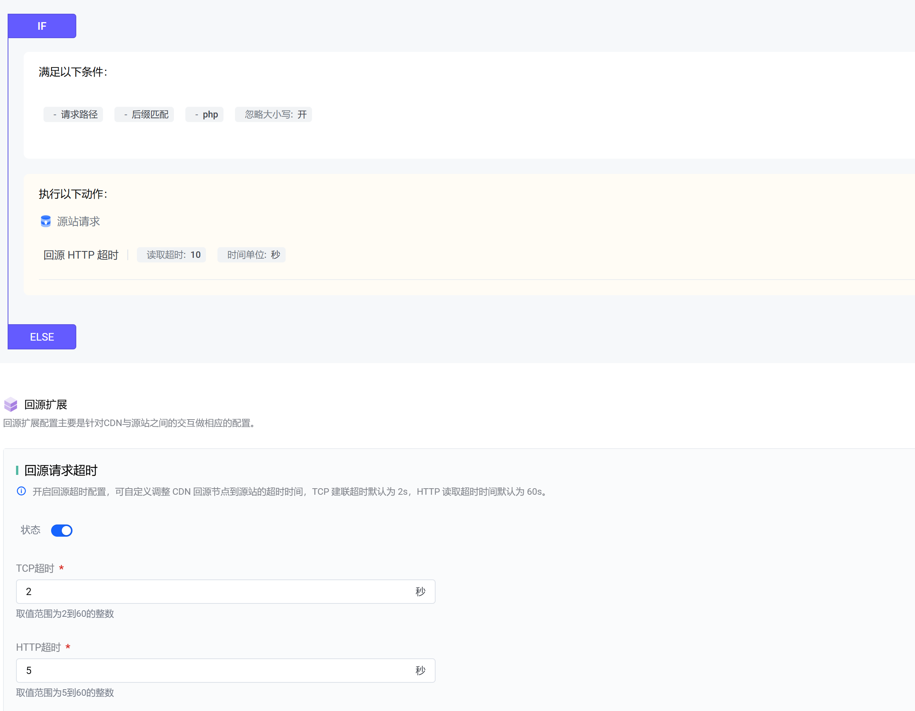Click the 回源 HTTP 超时 action label

click(x=81, y=255)
